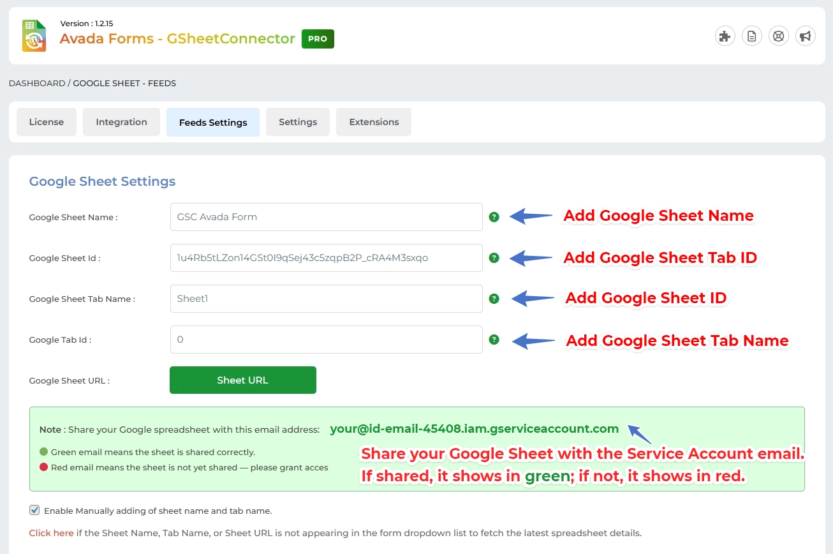Image resolution: width=833 pixels, height=554 pixels.
Task: Click inside the Google Sheet Name input field
Action: [326, 217]
